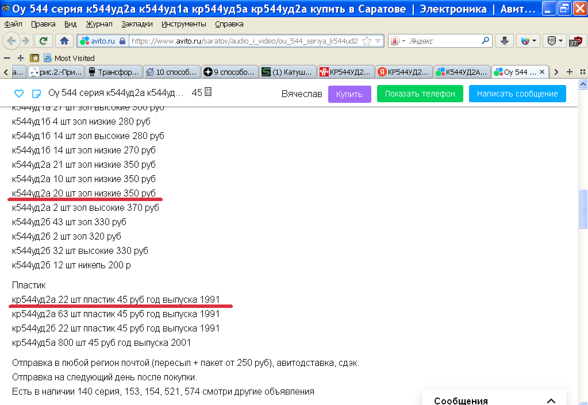This screenshot has height=405, width=588.
Task: Switch to the рис.2.-При... tab
Action: click(56, 72)
